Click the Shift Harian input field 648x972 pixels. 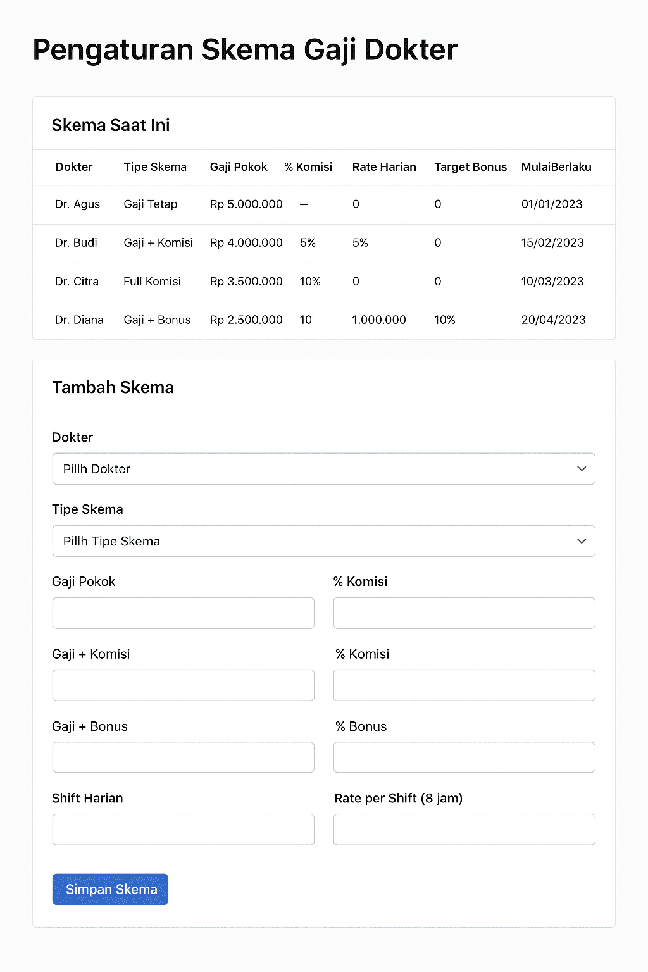pos(183,830)
